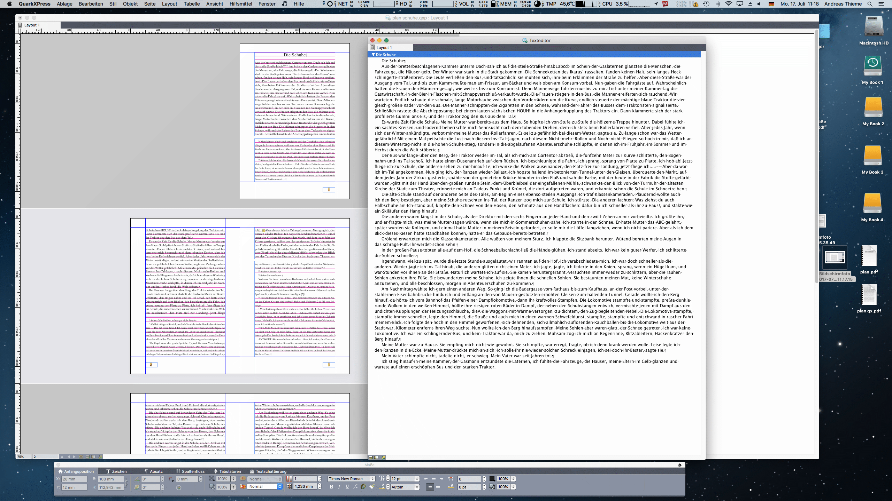Screen dimensions: 892x501
Task: Click the columns count icon
Action: coord(289,479)
